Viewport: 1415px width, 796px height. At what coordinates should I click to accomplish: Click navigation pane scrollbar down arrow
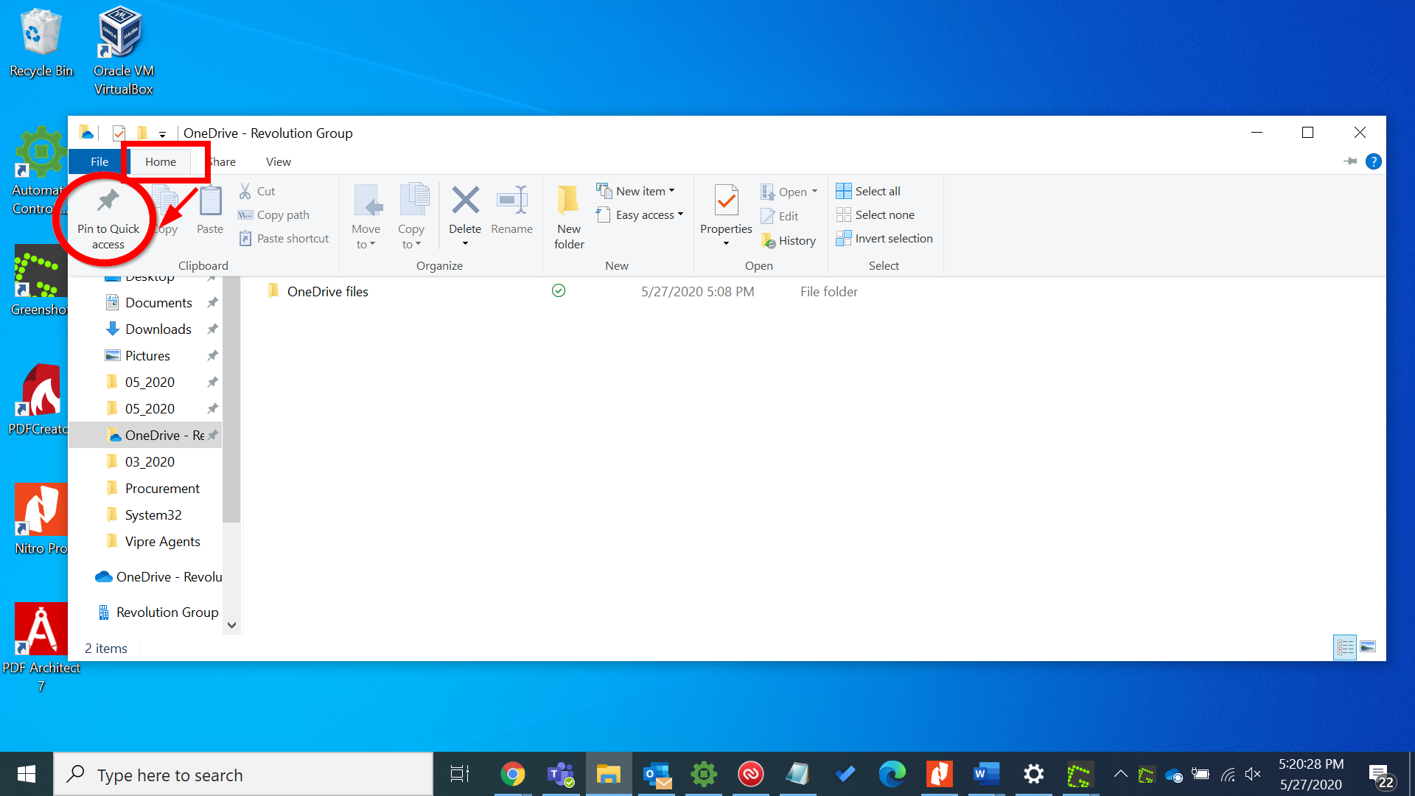[x=231, y=625]
